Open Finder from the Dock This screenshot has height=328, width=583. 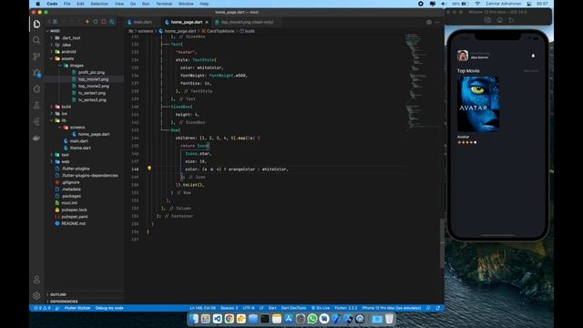[x=193, y=319]
